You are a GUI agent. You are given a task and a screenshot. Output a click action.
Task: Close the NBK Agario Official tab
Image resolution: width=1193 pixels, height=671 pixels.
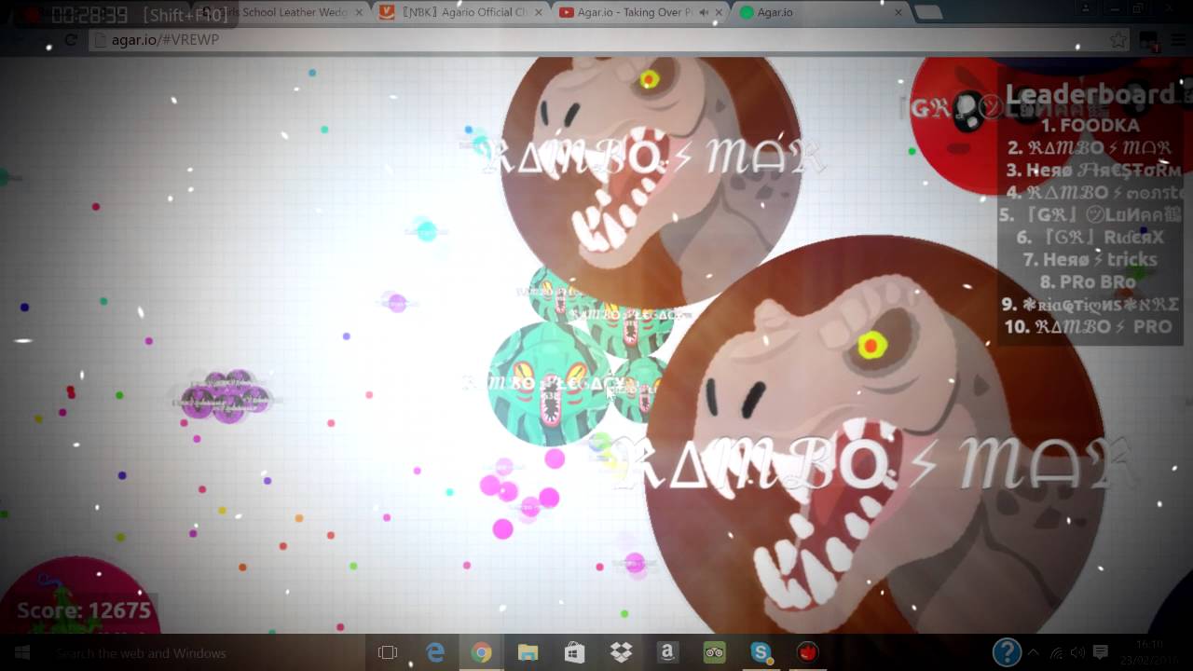[539, 12]
